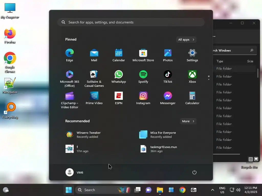
Task: Open the volume tray icon
Action: click(238, 190)
